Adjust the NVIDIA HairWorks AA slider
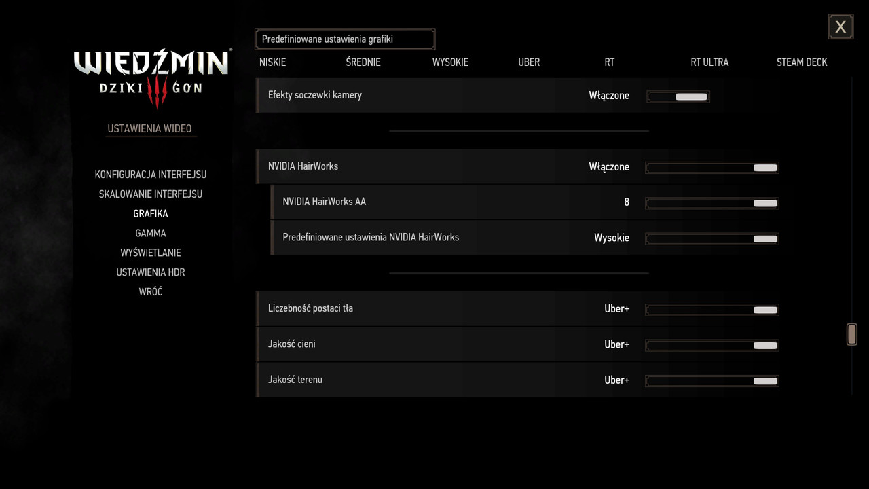The image size is (869, 489). [x=711, y=203]
